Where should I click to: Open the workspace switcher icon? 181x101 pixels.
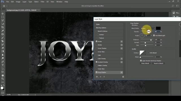pos(177,6)
